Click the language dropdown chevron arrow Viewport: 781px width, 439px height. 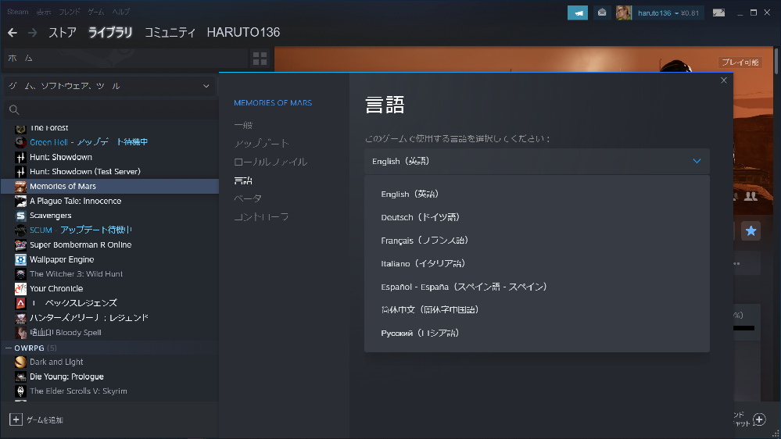(697, 161)
